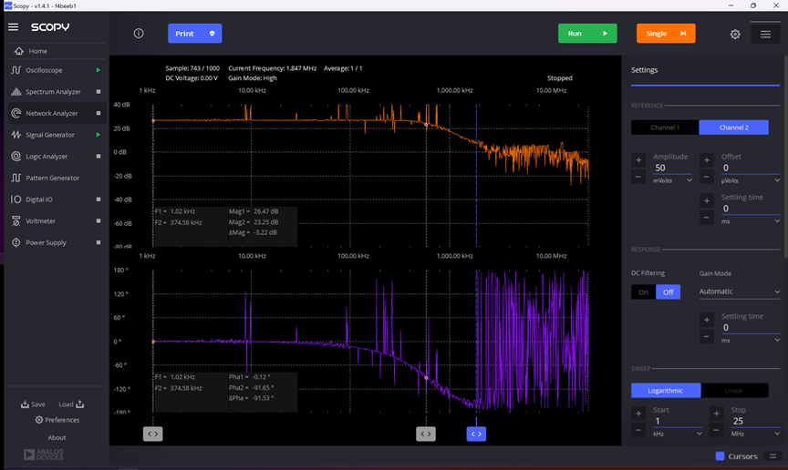Select Channel 1 as reference
Viewport: 788px width, 470px height.
pyautogui.click(x=665, y=128)
